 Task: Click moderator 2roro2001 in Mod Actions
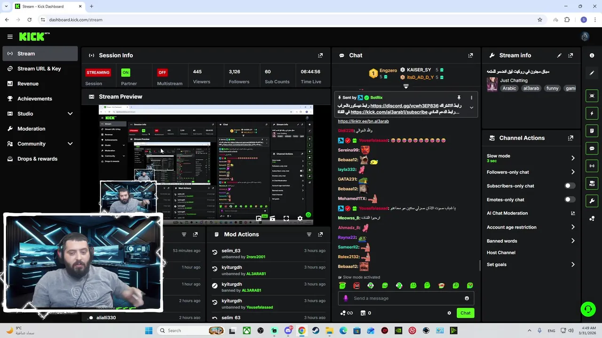pos(256,257)
